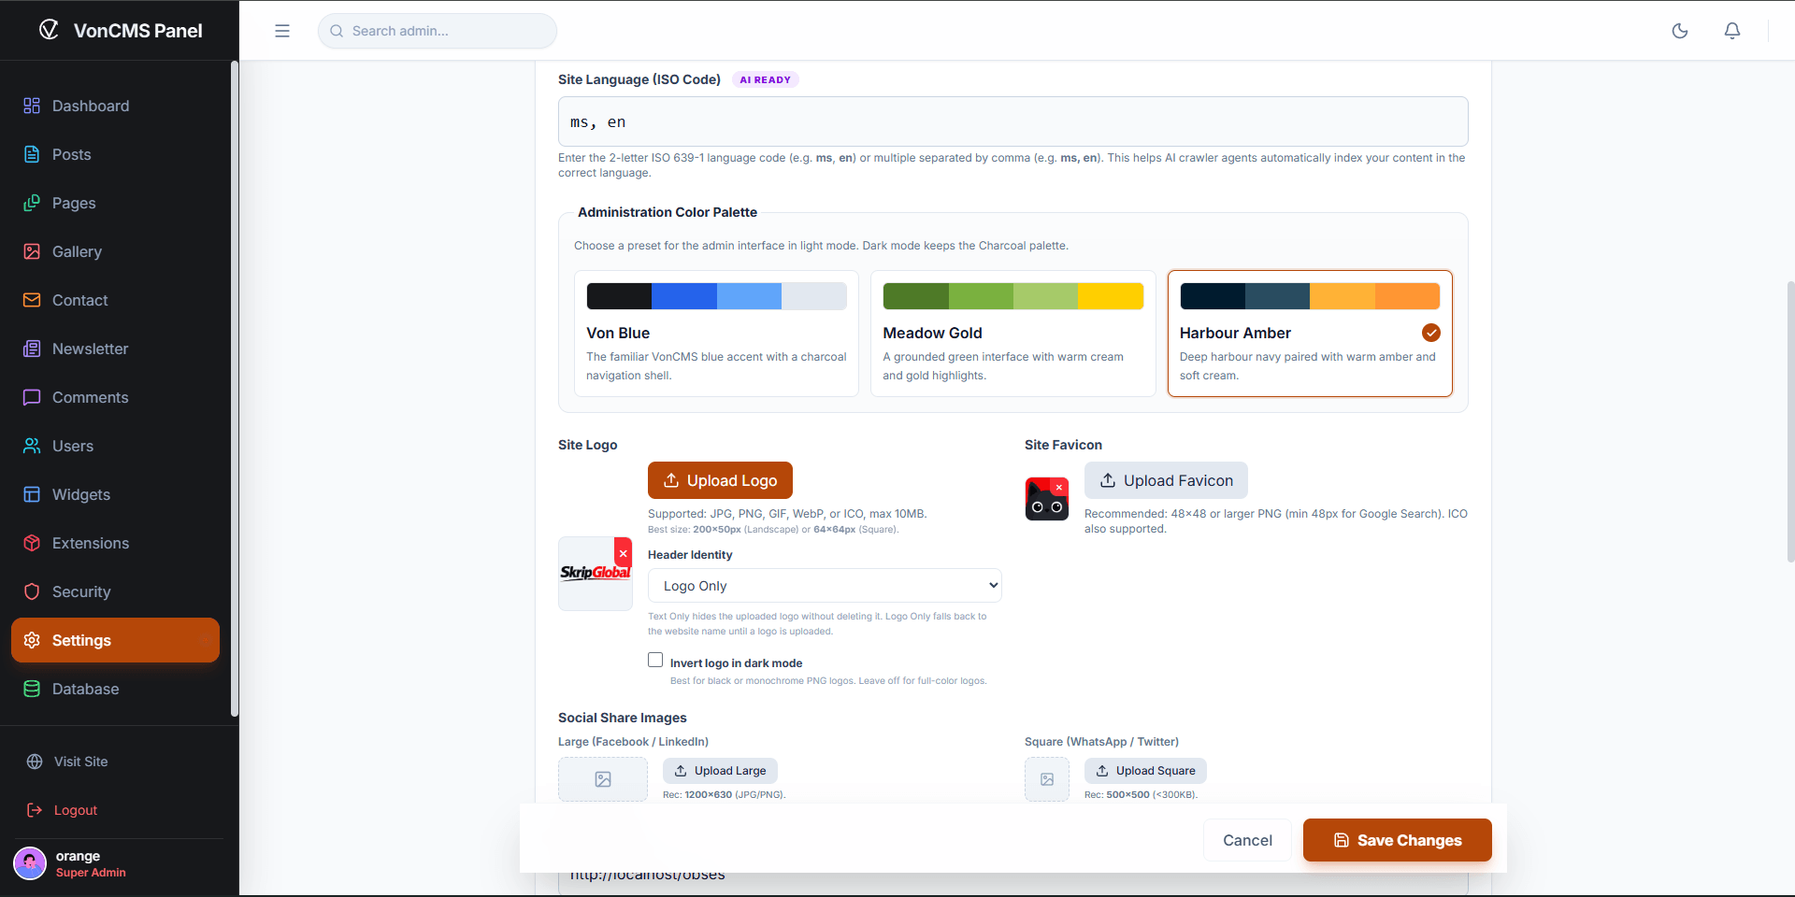
Task: Open the Header Identity dropdown
Action: (825, 586)
